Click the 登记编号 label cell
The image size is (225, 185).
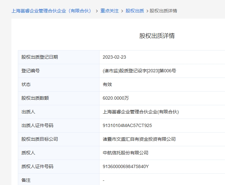[59, 71]
